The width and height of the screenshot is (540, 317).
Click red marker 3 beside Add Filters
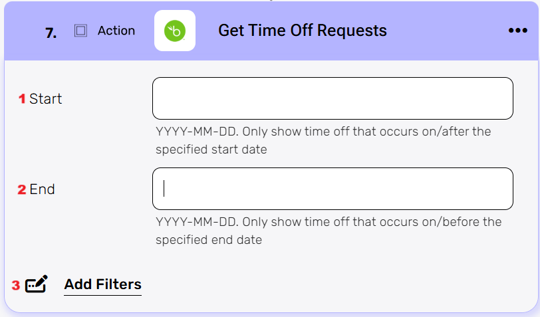point(16,285)
